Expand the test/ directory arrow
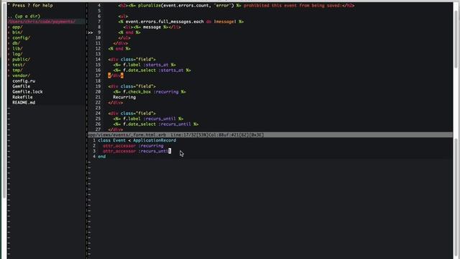 pyautogui.click(x=9, y=65)
